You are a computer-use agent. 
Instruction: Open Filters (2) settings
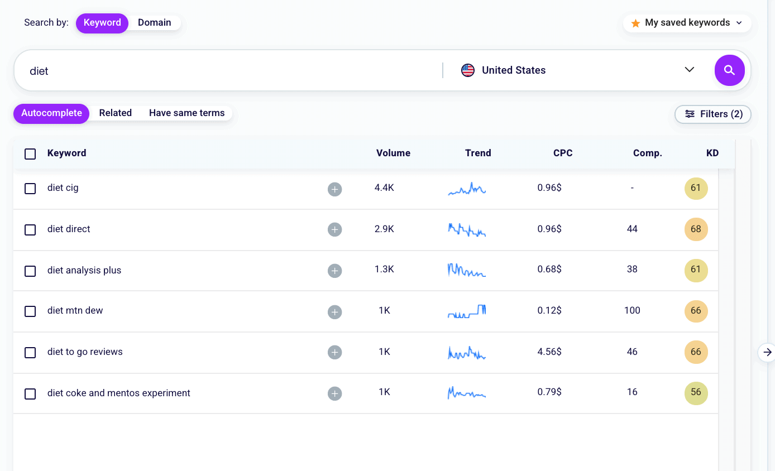(x=713, y=114)
